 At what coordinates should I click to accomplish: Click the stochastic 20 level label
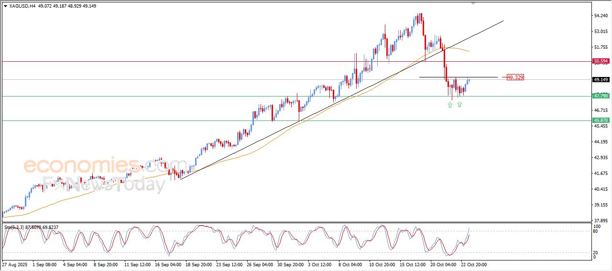[x=595, y=252]
